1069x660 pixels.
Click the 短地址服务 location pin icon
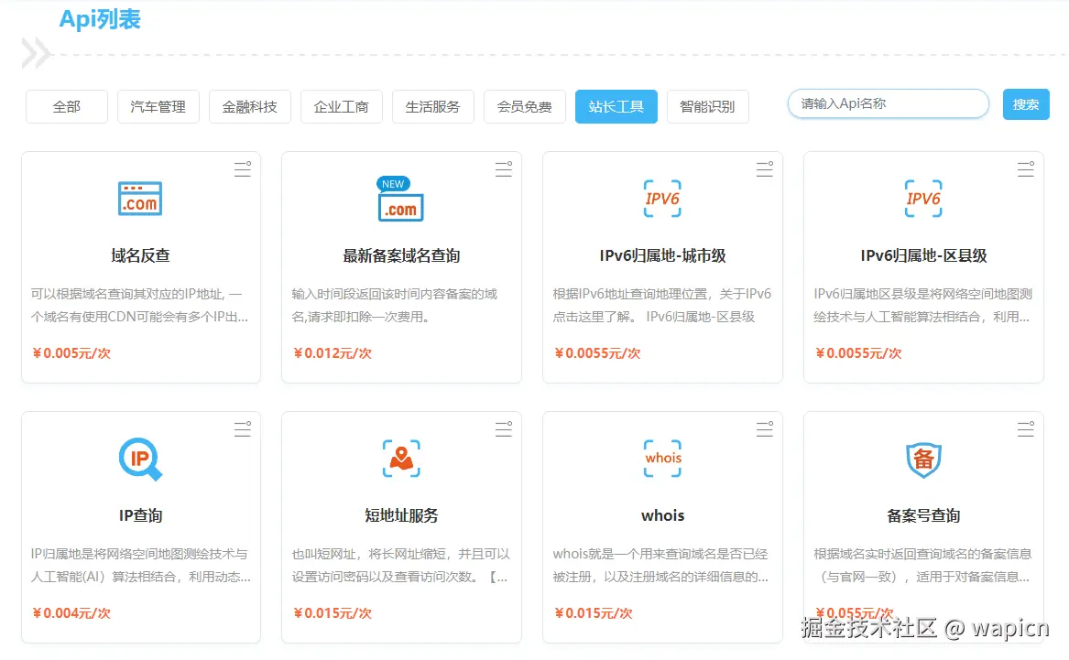pyautogui.click(x=401, y=459)
